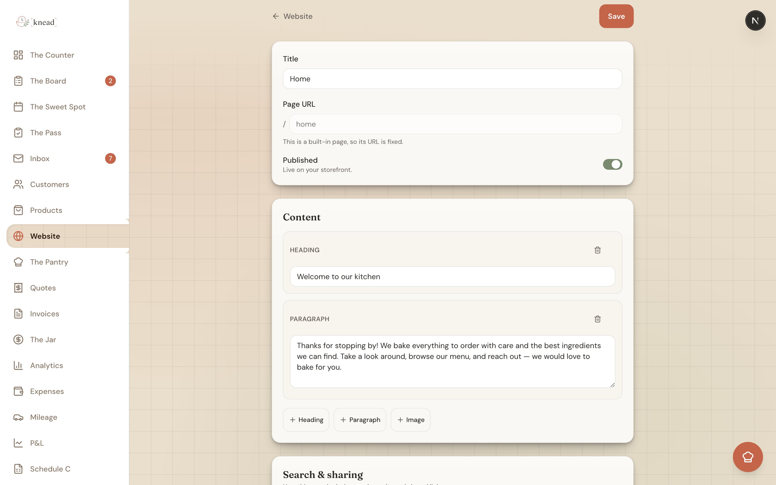The height and width of the screenshot is (485, 776).
Task: Open Analytics in the sidebar
Action: (x=64, y=365)
